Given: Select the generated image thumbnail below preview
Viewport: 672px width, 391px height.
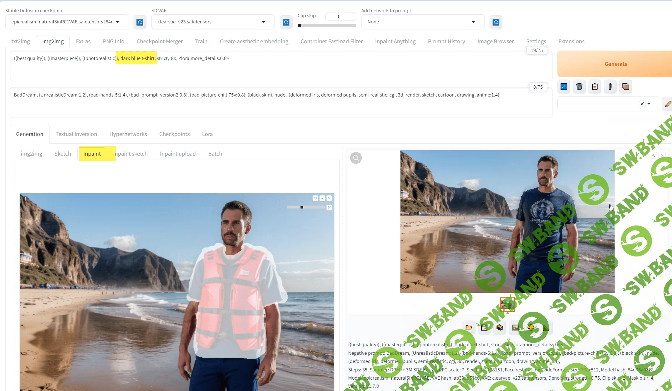Looking at the screenshot, I should click(x=507, y=304).
